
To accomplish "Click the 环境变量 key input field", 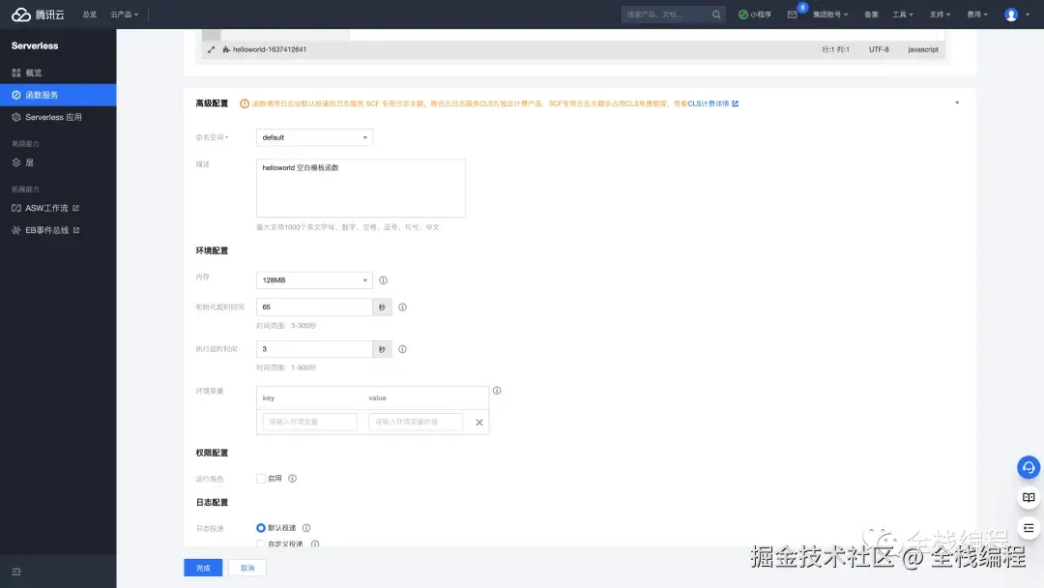I will tap(307, 422).
